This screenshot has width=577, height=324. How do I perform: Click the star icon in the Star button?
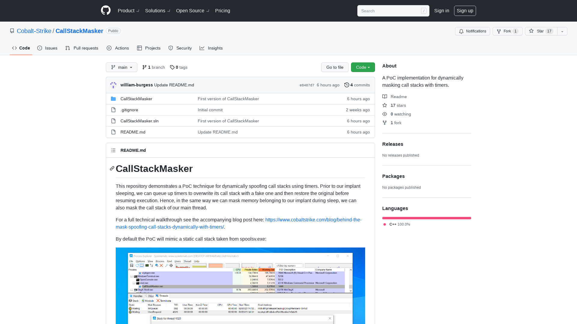531,31
